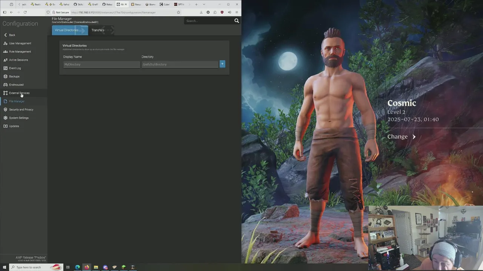Click browser back navigation arrow
The height and width of the screenshot is (271, 483).
coord(11,12)
